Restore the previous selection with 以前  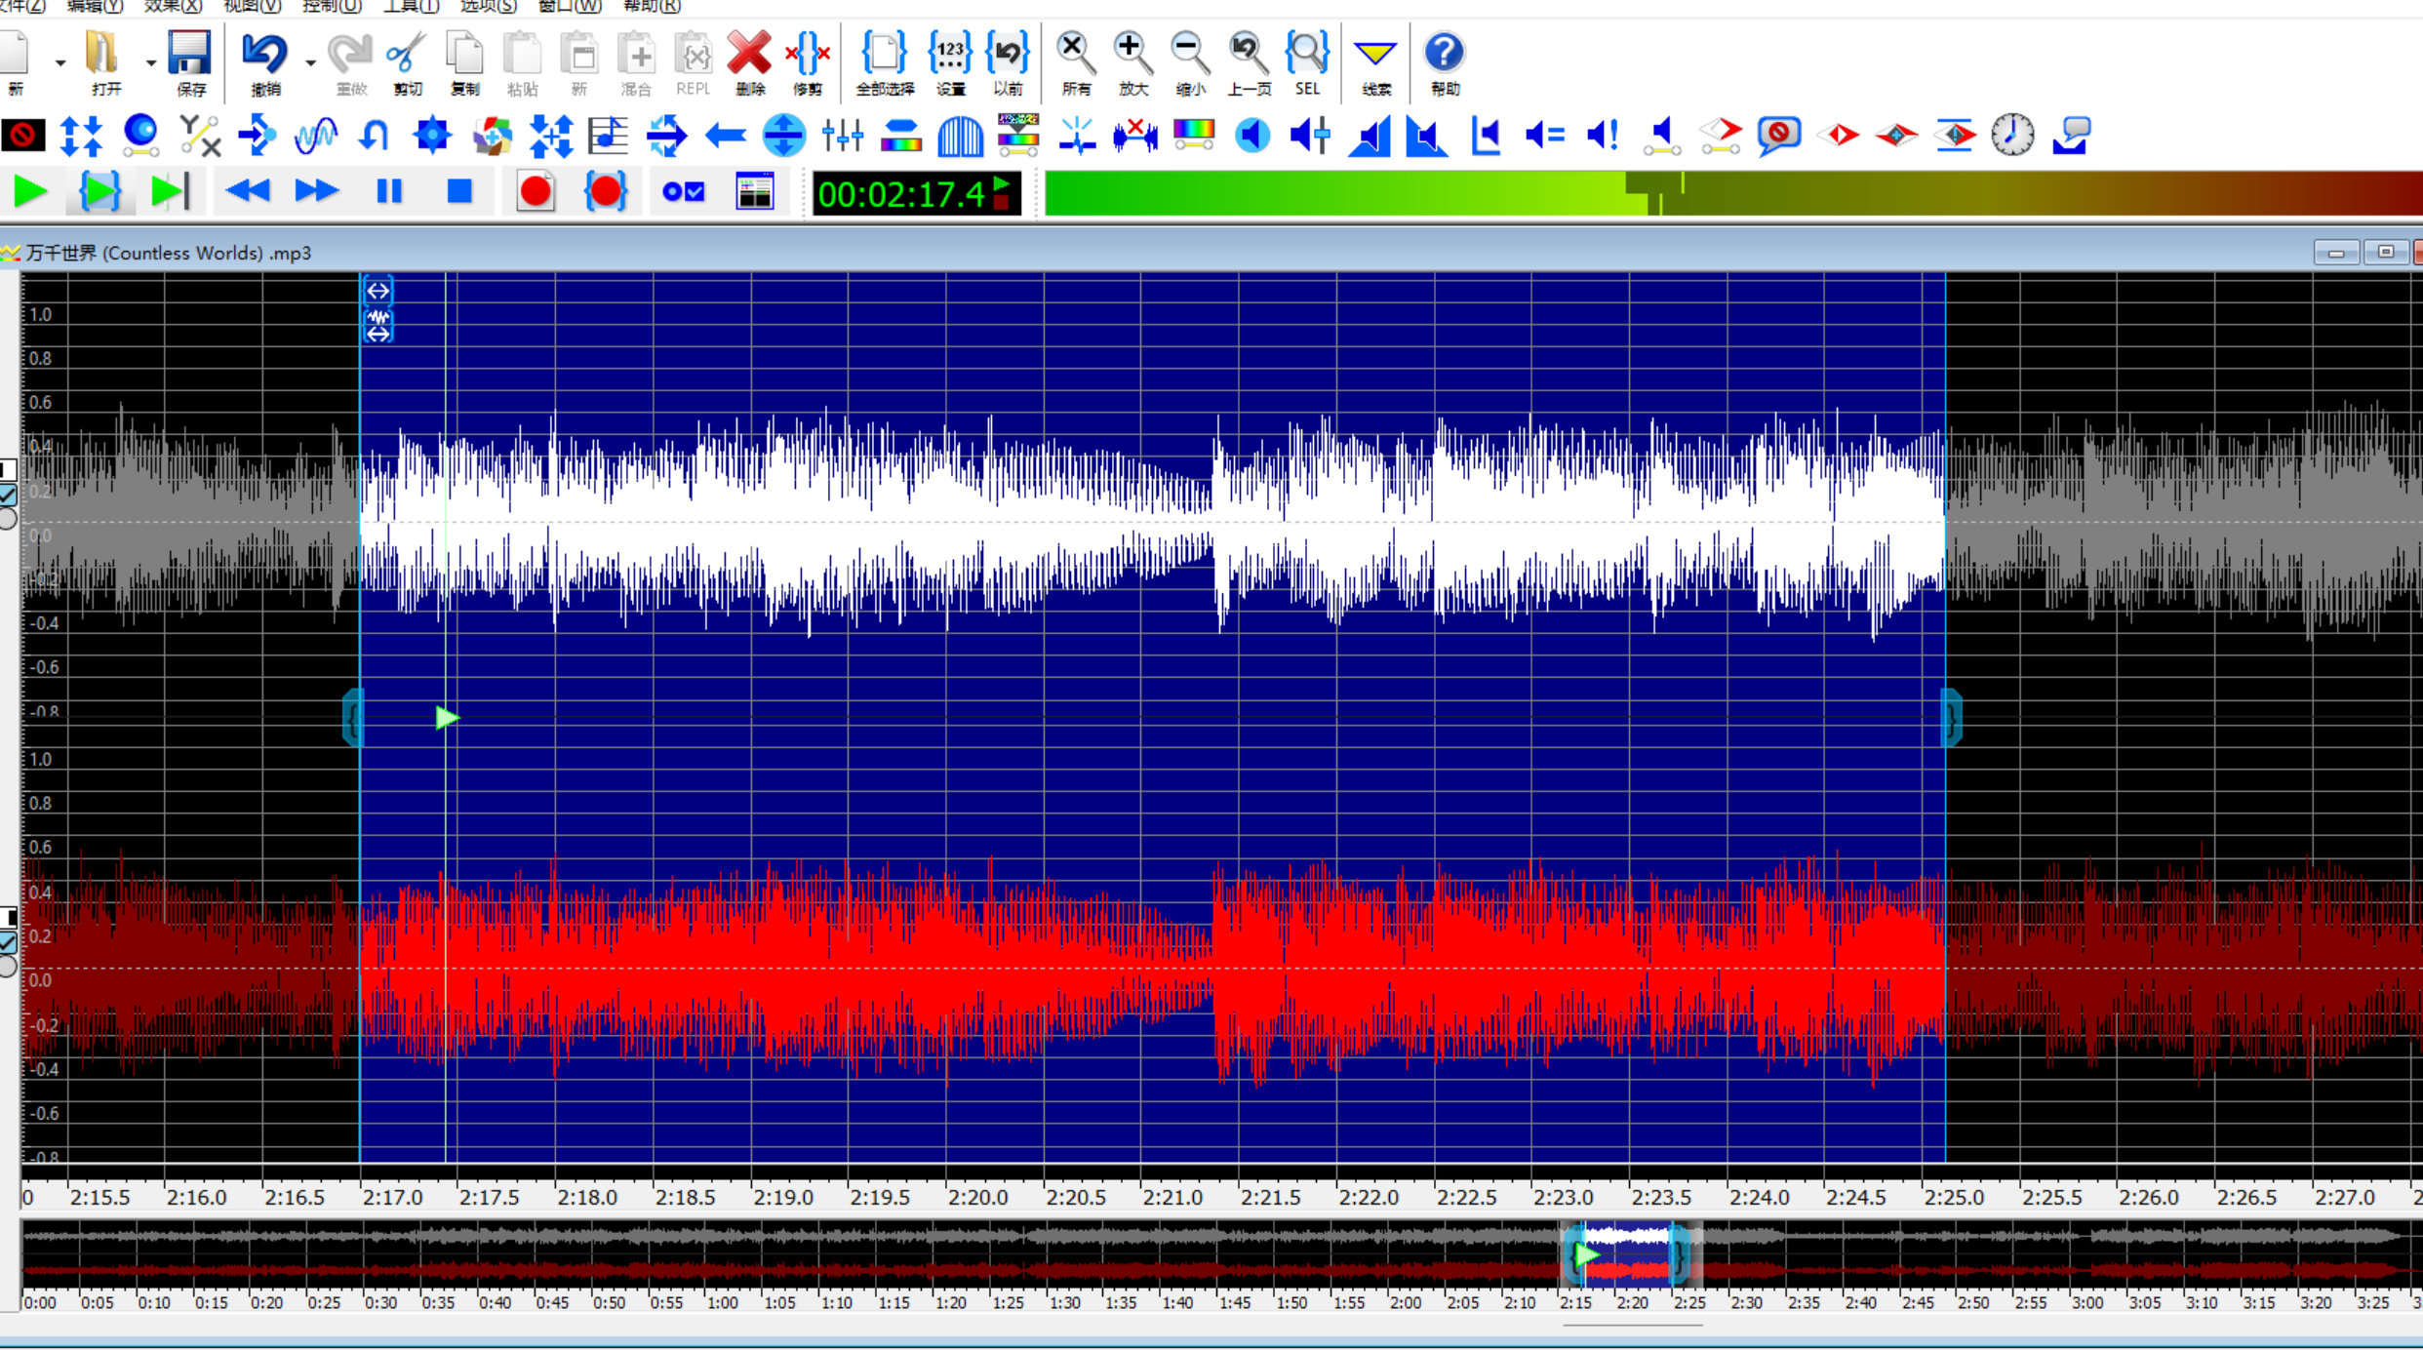[1008, 62]
